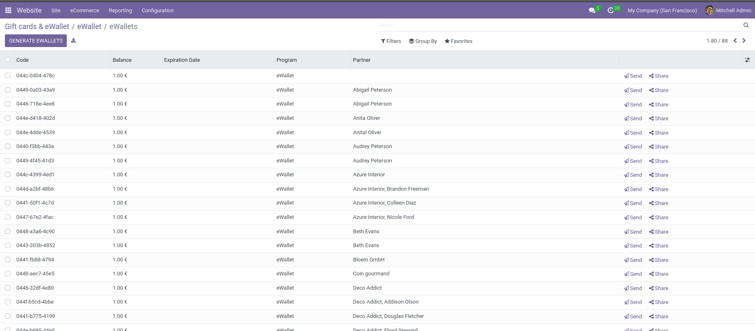This screenshot has height=331, width=755.
Task: Click the search magnifier icon
Action: [x=746, y=25]
